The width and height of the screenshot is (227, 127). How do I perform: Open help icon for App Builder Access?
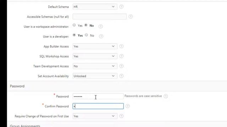tap(121, 46)
